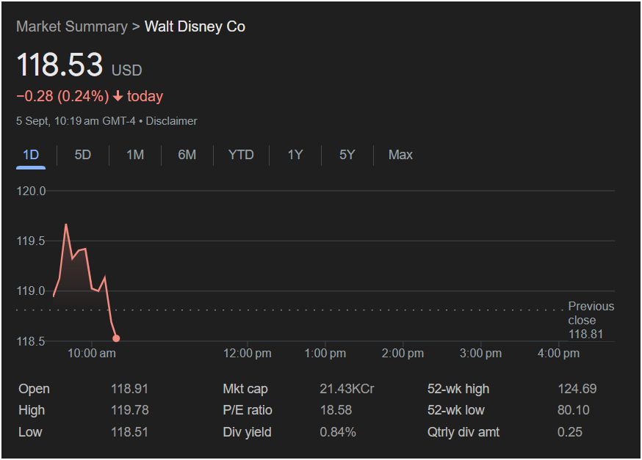642x460 pixels.
Task: Switch to the 5D time range tab
Action: point(83,155)
